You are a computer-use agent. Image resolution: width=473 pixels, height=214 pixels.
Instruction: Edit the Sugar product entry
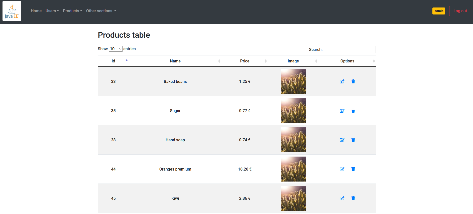342,111
